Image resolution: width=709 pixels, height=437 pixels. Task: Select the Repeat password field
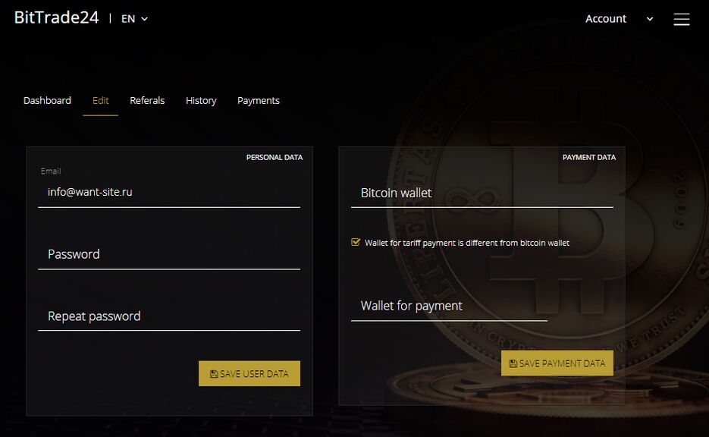point(169,316)
